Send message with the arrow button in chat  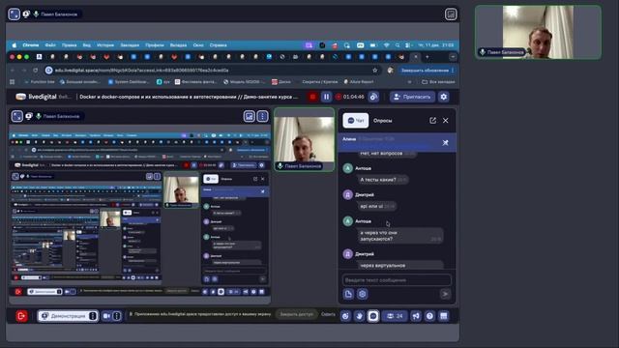(445, 294)
